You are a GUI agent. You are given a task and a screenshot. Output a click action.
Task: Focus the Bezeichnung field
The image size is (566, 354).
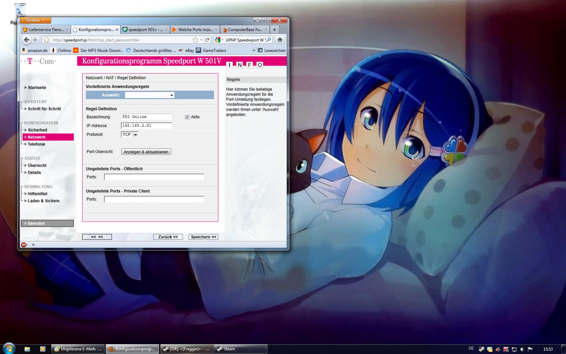pyautogui.click(x=146, y=117)
